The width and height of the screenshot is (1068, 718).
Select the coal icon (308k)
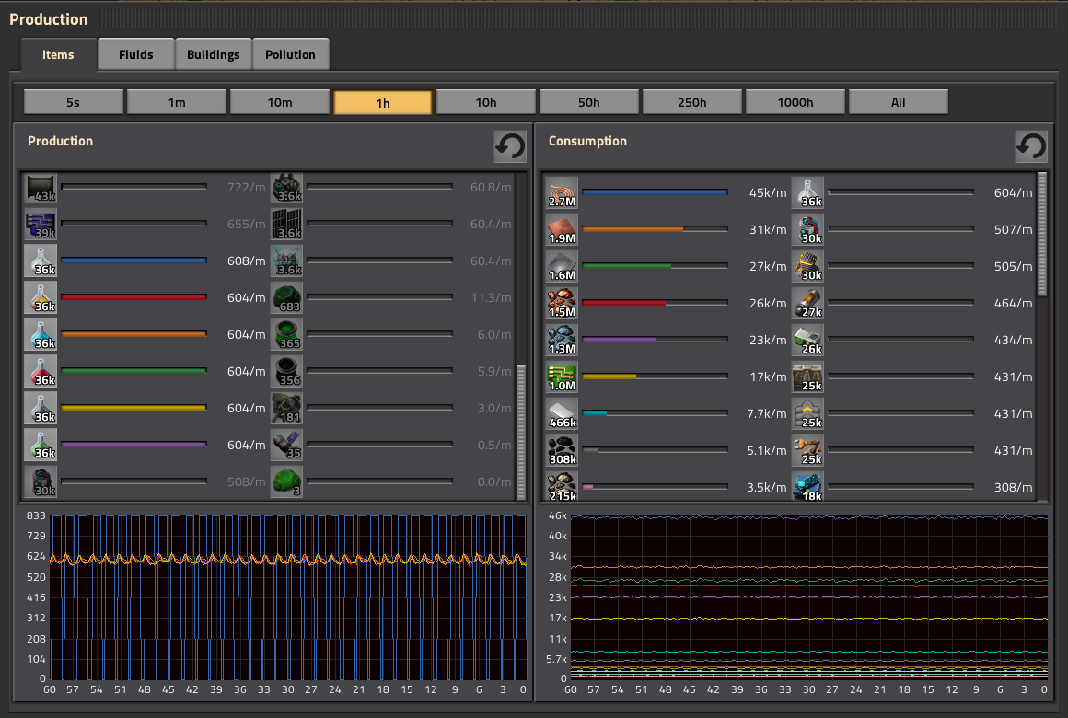[562, 450]
